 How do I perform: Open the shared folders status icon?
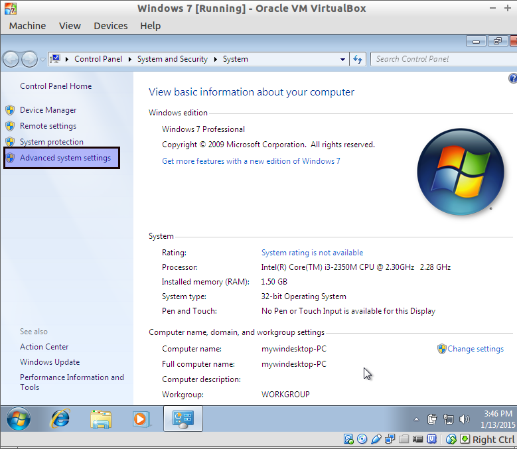tap(404, 439)
